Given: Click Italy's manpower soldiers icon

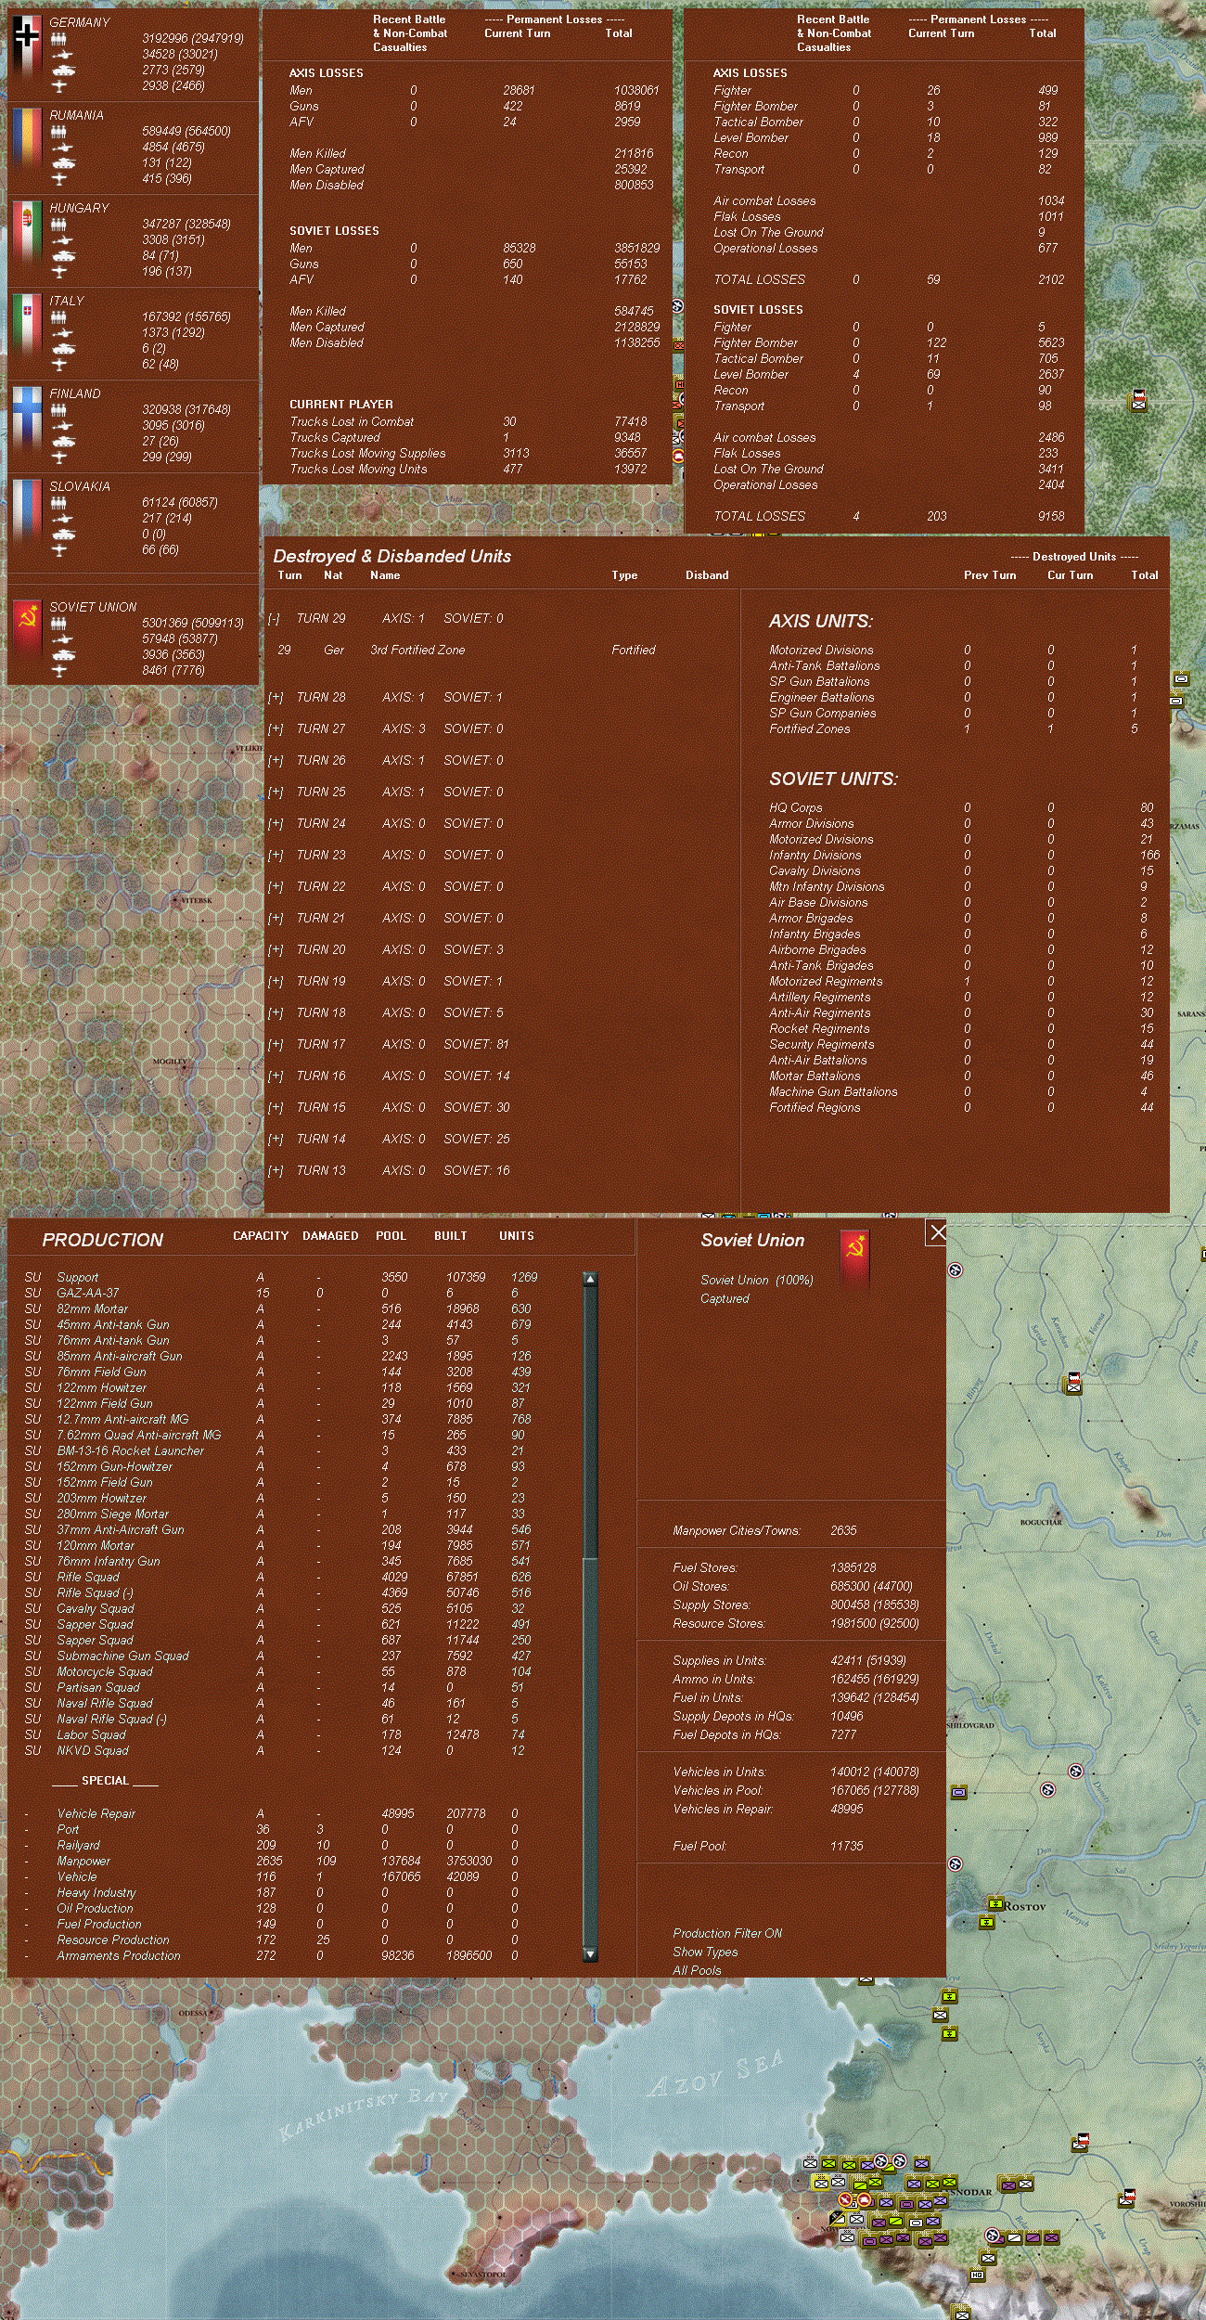Looking at the screenshot, I should [x=58, y=317].
